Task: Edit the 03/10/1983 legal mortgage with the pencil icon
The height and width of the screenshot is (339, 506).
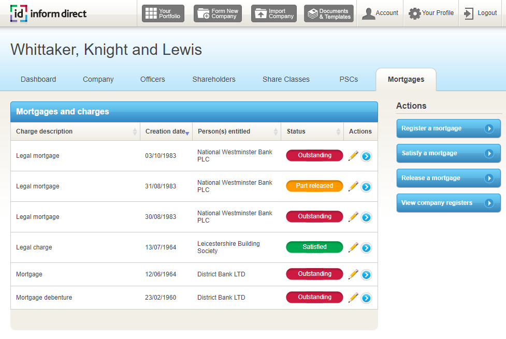Action: point(353,156)
